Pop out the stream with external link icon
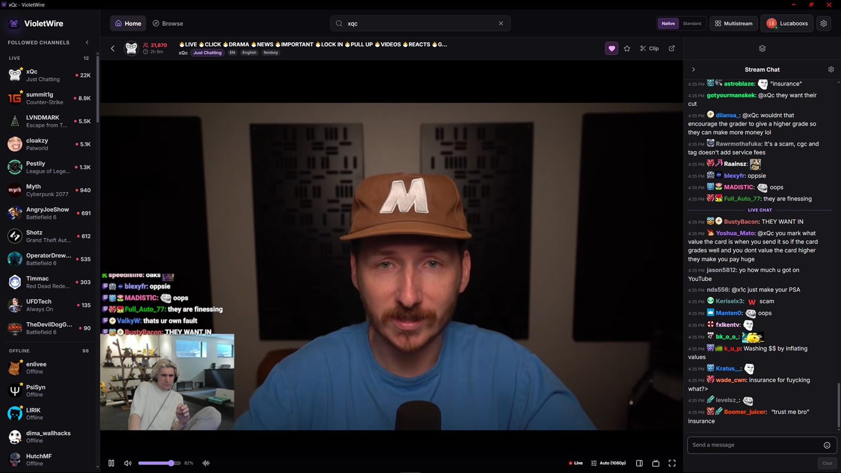 point(672,48)
